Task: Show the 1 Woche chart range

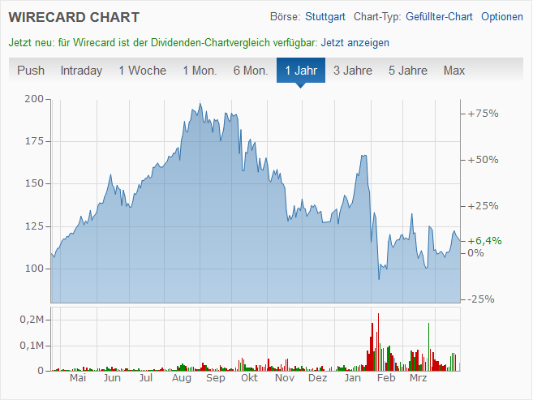Action: click(142, 71)
